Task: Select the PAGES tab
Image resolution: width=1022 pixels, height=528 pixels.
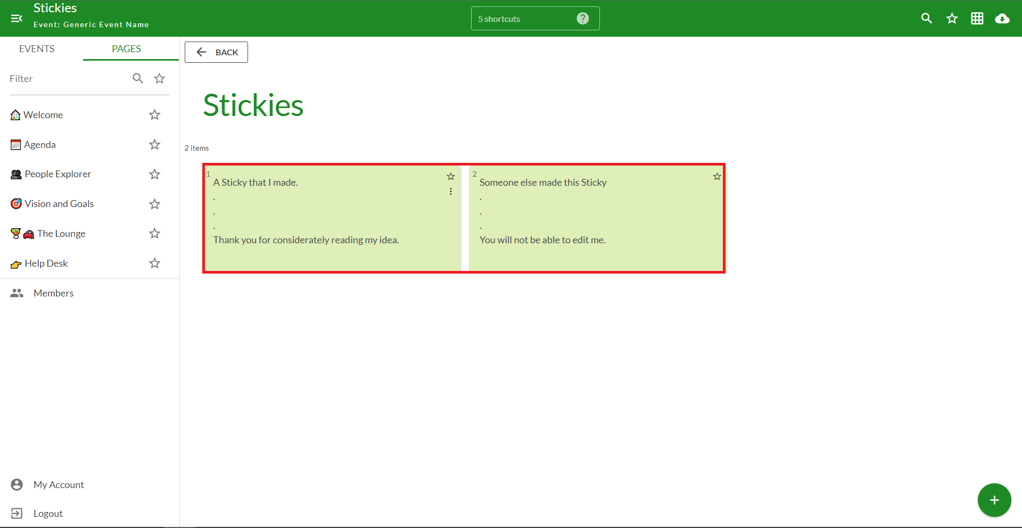Action: [126, 49]
